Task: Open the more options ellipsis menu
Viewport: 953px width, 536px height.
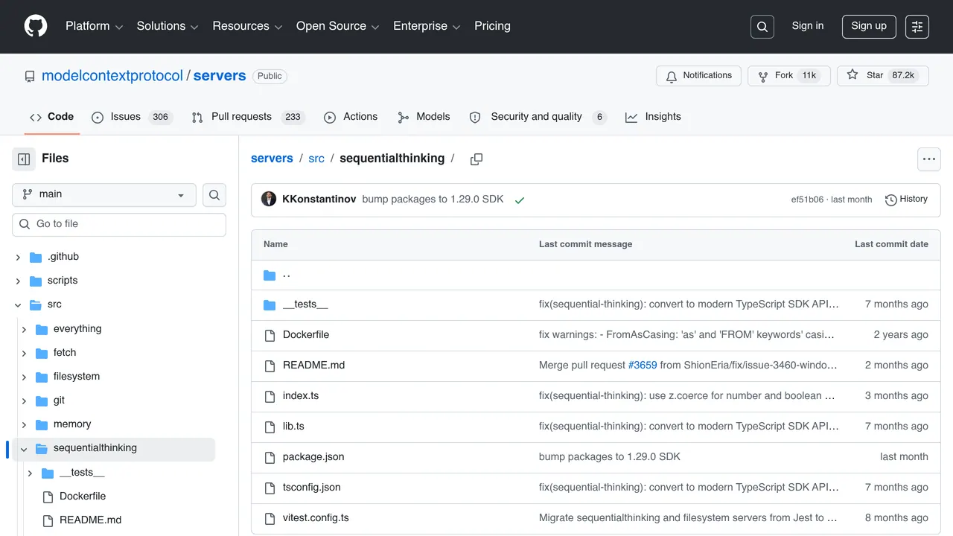Action: 929,159
